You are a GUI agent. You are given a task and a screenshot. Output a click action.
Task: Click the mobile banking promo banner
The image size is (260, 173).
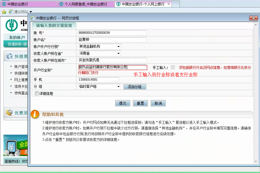click(x=15, y=146)
